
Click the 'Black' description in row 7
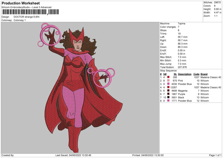[181, 97]
